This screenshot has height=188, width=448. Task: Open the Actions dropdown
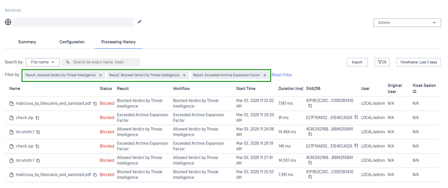407,23
